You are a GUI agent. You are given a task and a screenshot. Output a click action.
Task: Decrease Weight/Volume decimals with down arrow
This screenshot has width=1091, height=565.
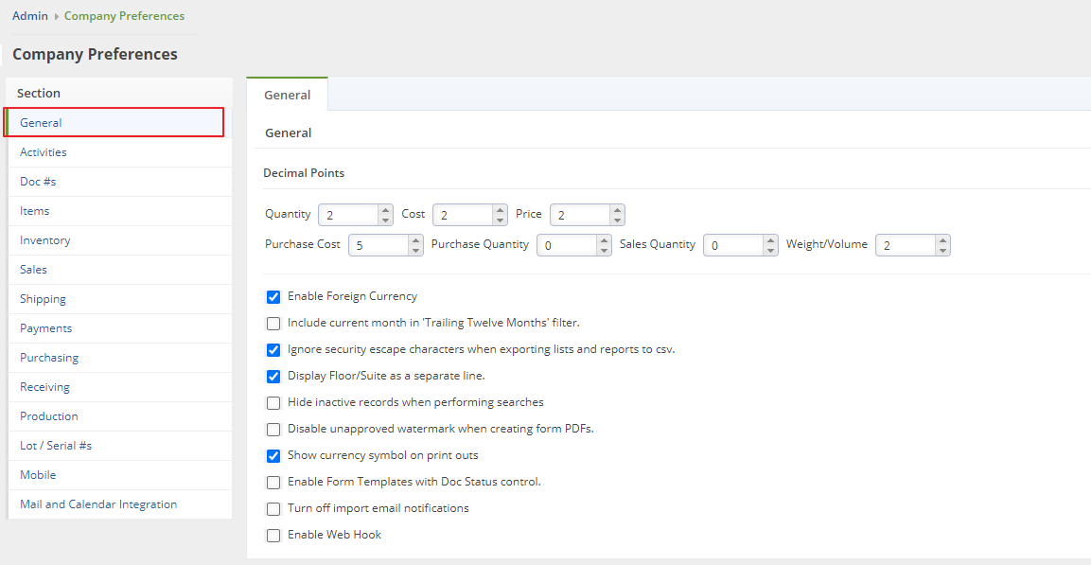[942, 250]
